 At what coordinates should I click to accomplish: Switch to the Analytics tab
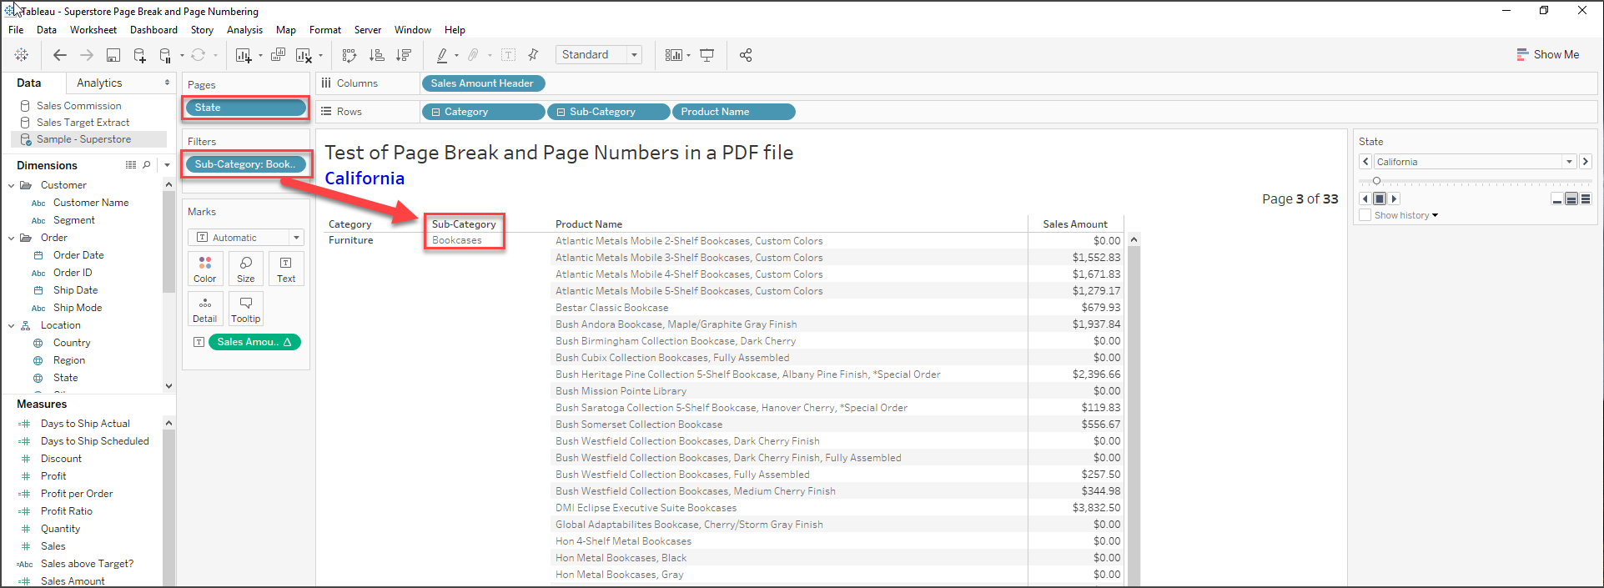(99, 83)
